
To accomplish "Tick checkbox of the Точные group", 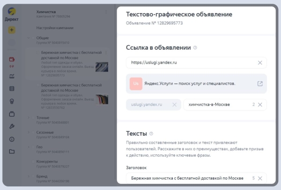I will (33, 117).
